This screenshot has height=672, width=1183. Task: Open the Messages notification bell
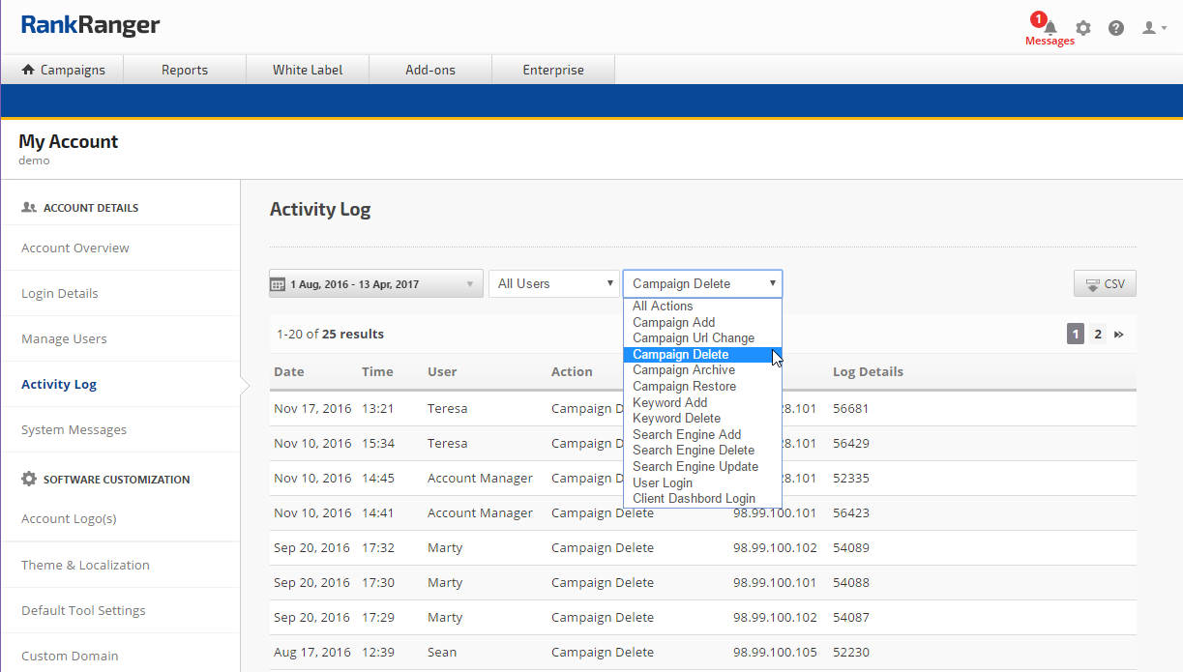point(1050,28)
